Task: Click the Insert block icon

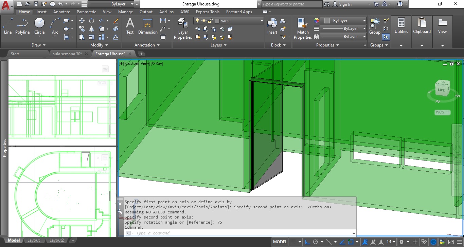Action: (272, 26)
